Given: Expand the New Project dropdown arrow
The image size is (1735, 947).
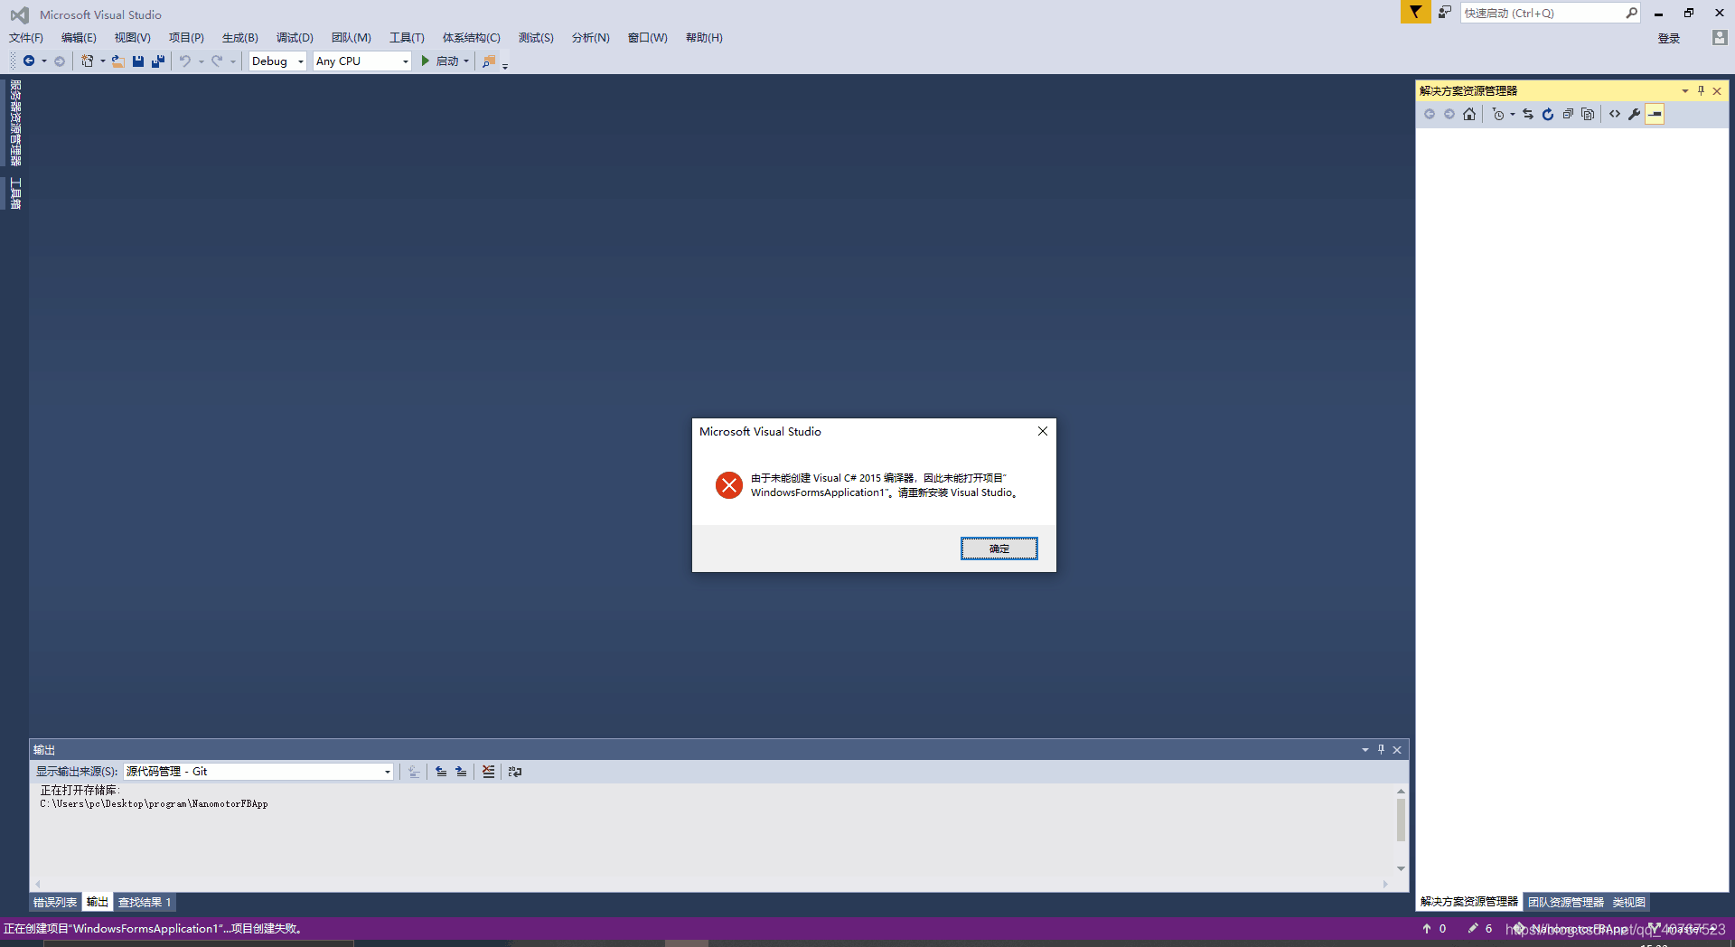Looking at the screenshot, I should pyautogui.click(x=102, y=61).
